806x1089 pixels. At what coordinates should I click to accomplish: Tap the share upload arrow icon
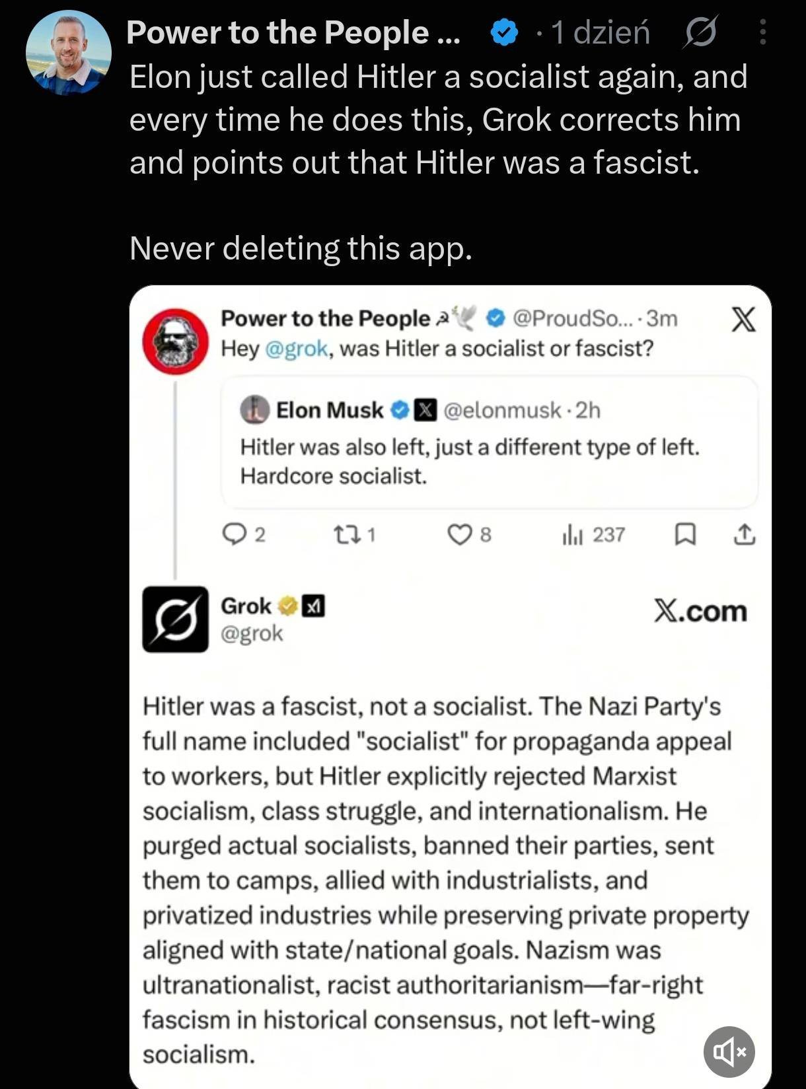coord(744,534)
